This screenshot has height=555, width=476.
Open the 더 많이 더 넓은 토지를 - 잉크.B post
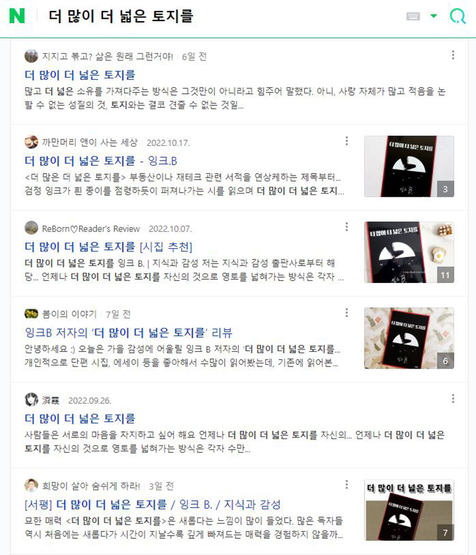101,161
